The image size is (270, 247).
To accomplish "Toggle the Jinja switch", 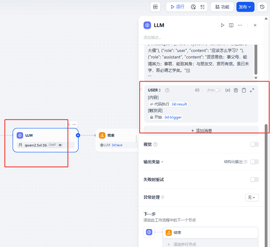I will [218, 90].
